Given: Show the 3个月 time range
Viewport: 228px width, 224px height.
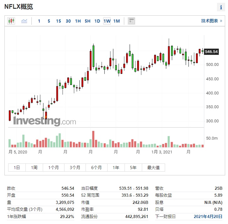Looking at the screenshot, I should (x=75, y=168).
